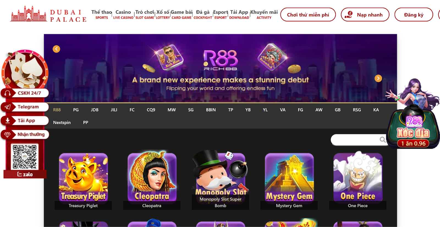
Task: Open the Telegram contact link
Action: tap(25, 107)
